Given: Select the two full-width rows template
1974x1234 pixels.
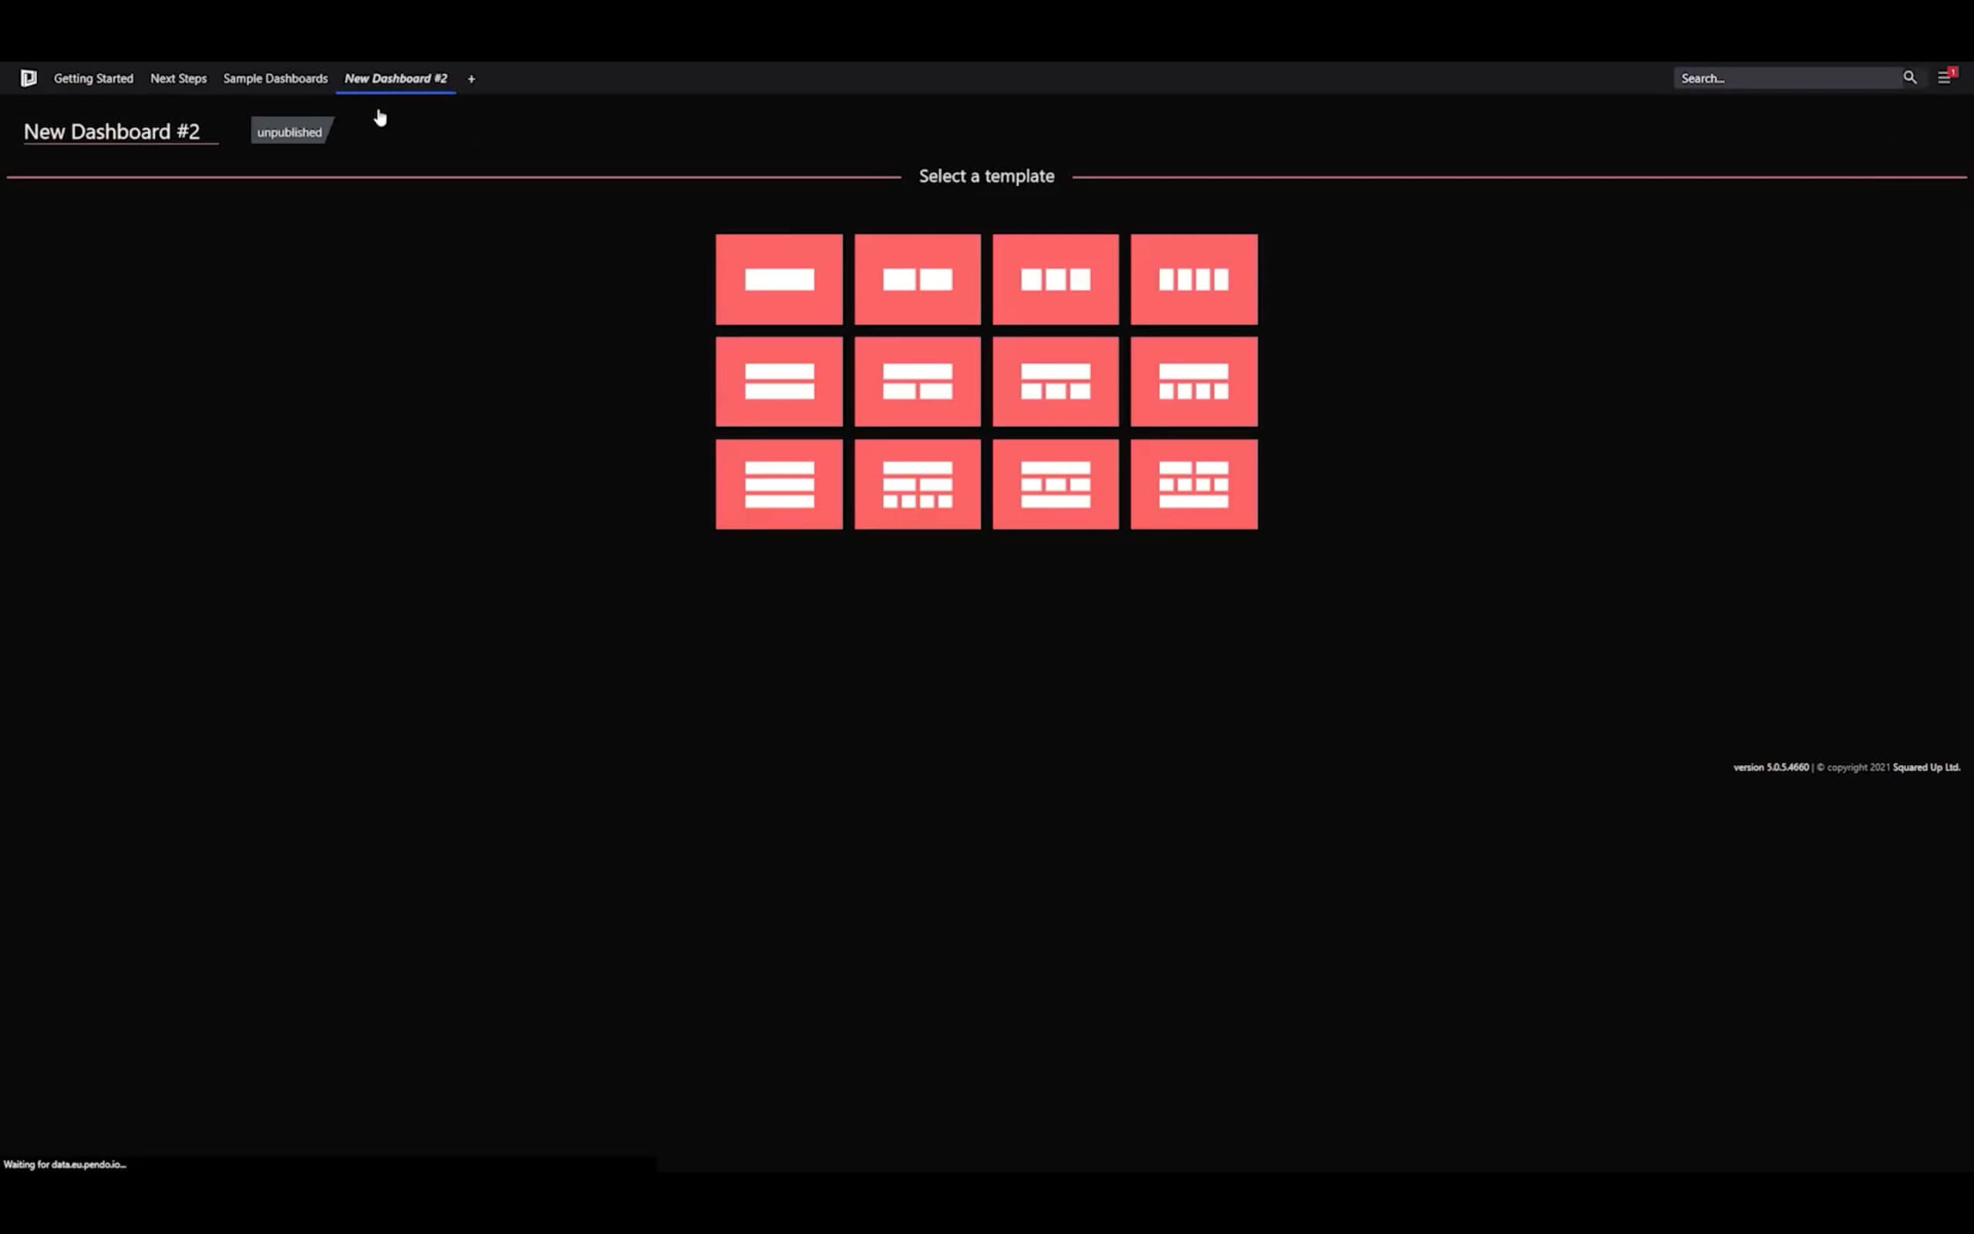Looking at the screenshot, I should [779, 381].
